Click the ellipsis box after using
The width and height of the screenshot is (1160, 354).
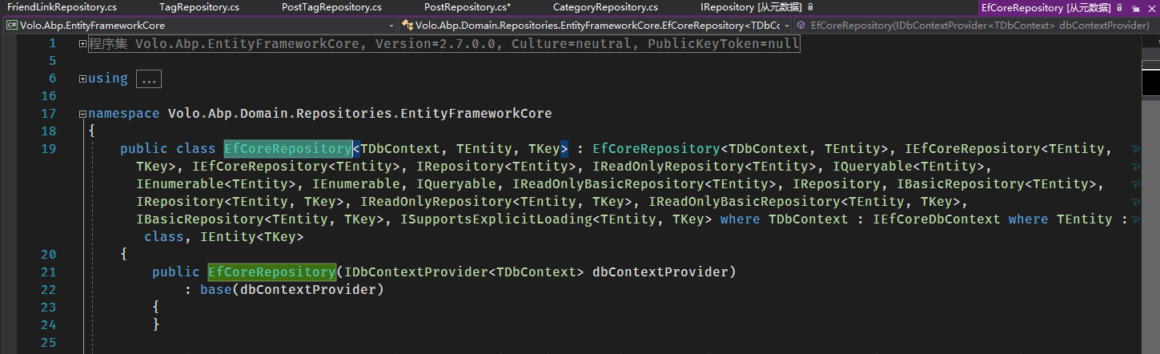pyautogui.click(x=149, y=78)
